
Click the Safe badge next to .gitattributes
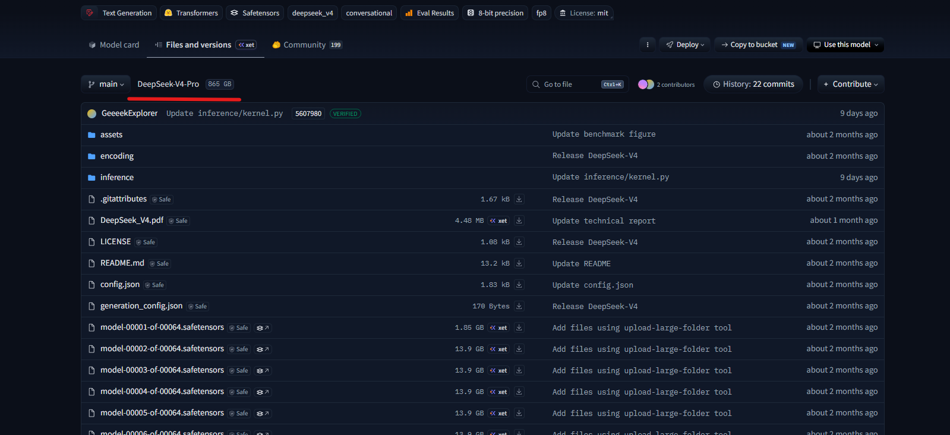(161, 200)
